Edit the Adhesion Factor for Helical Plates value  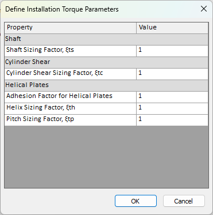(x=172, y=97)
